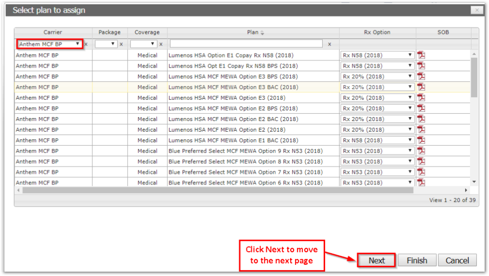Click the Coverage column header
489x276 pixels.
coord(147,32)
